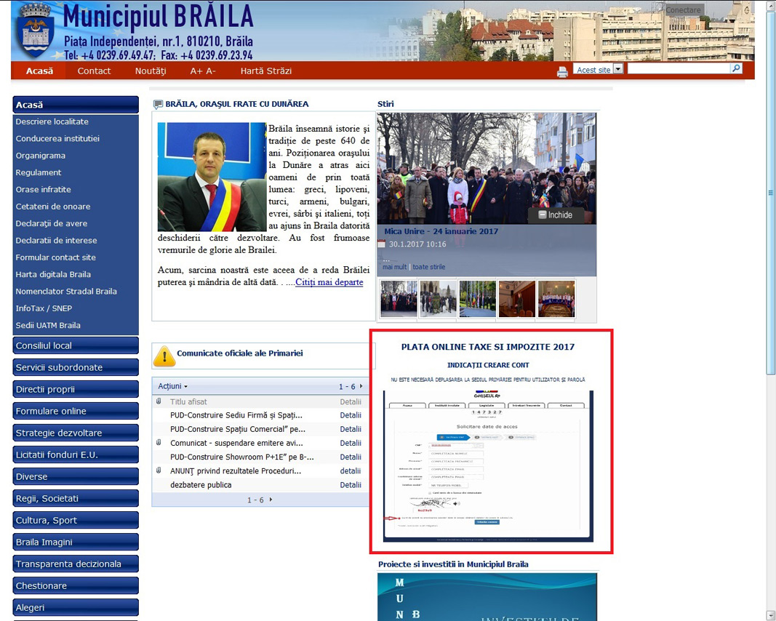Open the toate stirile link
Viewport: 776px width, 621px height.
coord(429,267)
